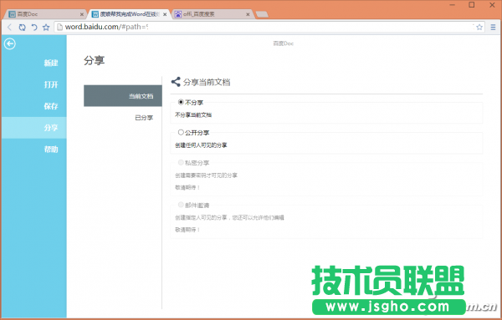Click the share icon beside 分享当前文档
This screenshot has width=502, height=320.
[x=176, y=82]
